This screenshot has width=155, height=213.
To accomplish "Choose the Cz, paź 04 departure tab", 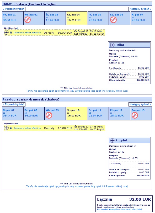I will point(77,18).
